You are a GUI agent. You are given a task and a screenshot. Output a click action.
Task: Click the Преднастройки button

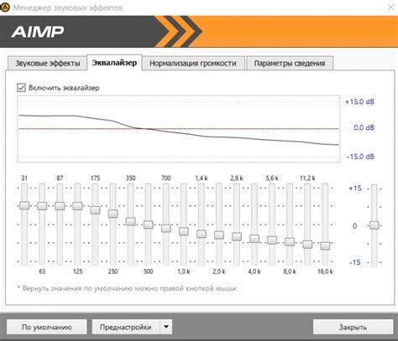pos(126,327)
